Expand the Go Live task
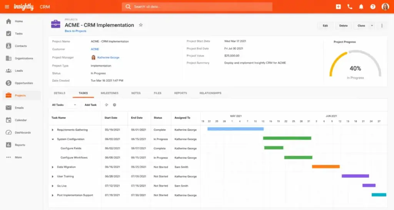This screenshot has width=394, height=210. click(x=52, y=186)
